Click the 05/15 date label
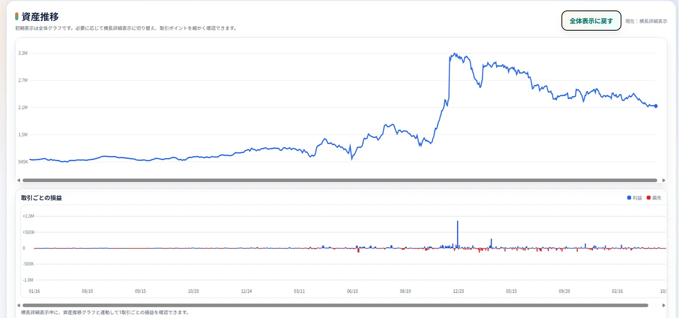Image resolution: width=679 pixels, height=318 pixels. [x=512, y=291]
